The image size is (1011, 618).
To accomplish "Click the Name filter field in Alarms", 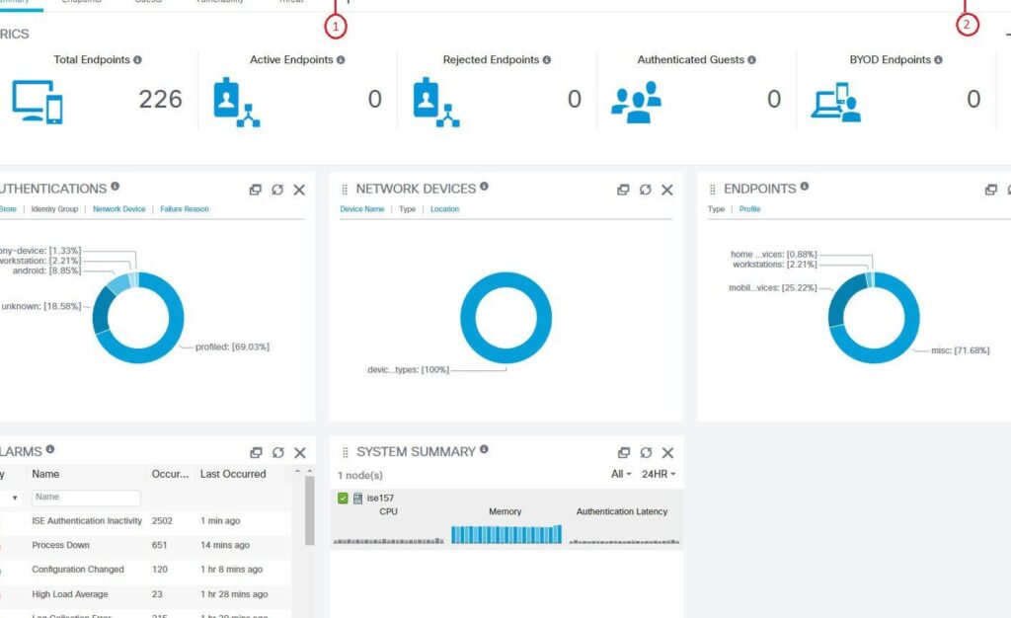I will 86,498.
